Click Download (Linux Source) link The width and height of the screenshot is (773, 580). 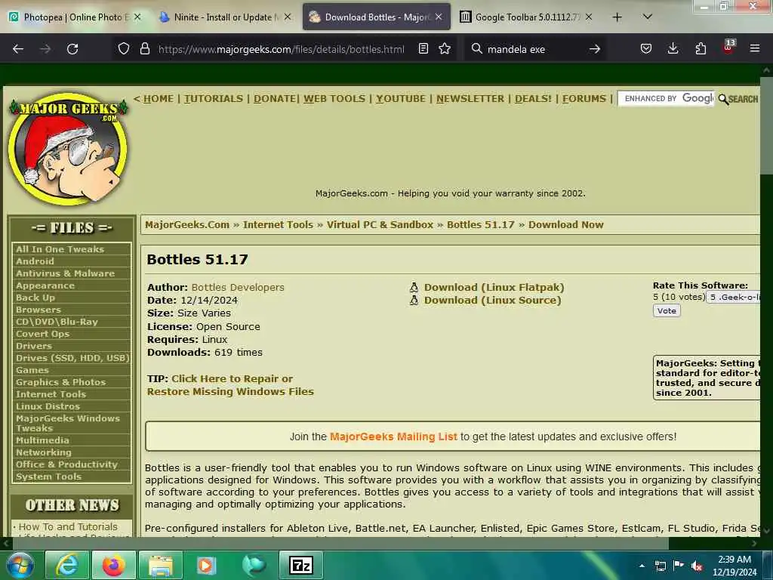[492, 300]
